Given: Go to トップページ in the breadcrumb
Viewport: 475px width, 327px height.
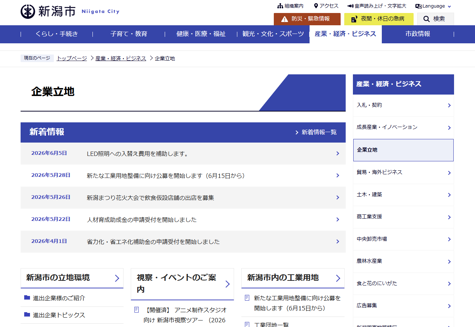Looking at the screenshot, I should 72,58.
